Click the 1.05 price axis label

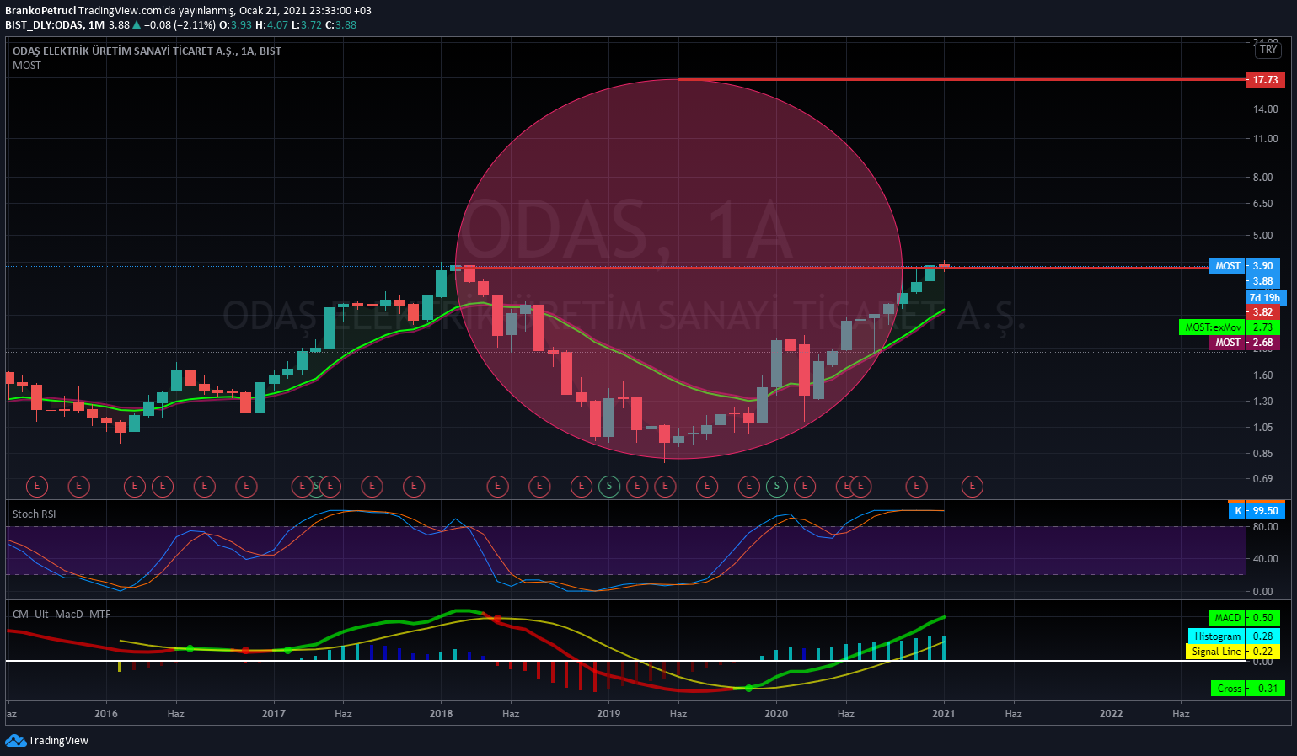1262,428
